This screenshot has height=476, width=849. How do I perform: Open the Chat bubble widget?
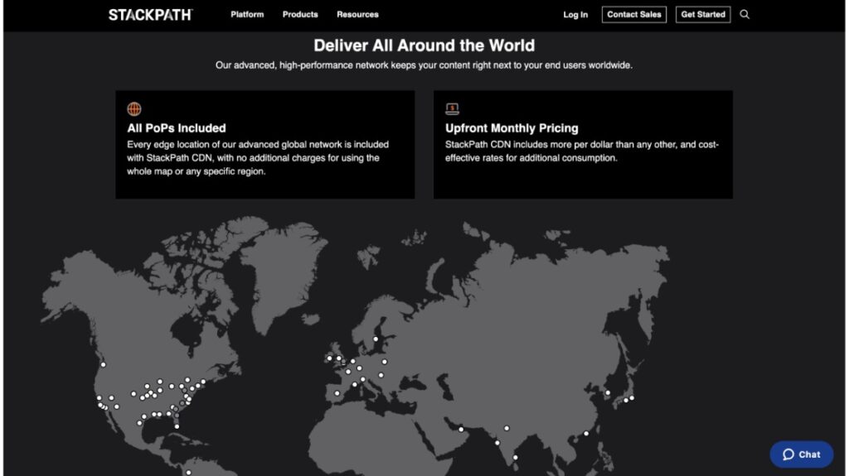pyautogui.click(x=802, y=454)
